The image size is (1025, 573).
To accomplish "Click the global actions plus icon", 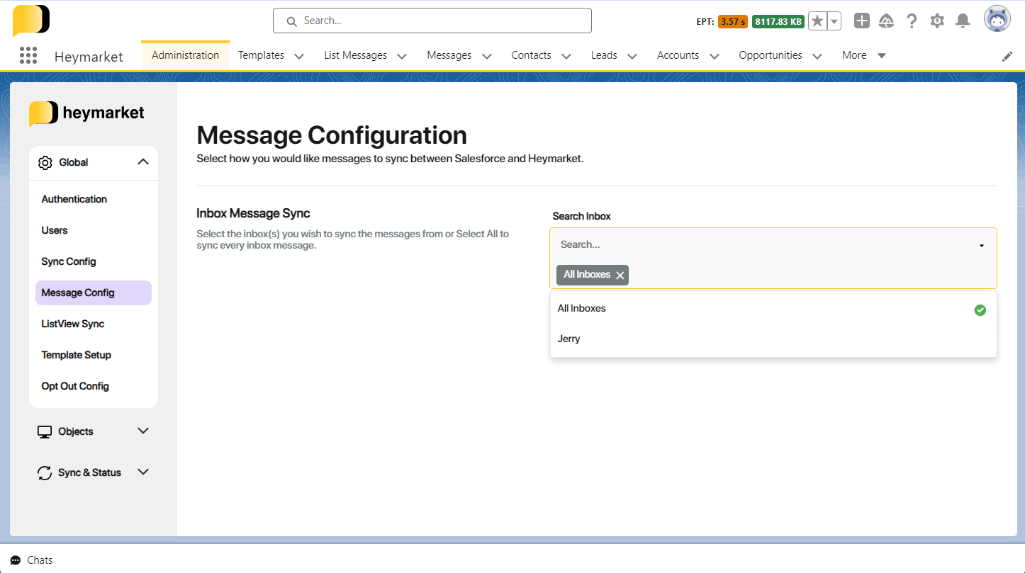I will point(861,21).
